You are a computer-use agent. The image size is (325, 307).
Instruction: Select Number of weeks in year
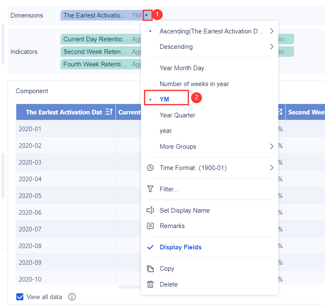click(x=194, y=84)
